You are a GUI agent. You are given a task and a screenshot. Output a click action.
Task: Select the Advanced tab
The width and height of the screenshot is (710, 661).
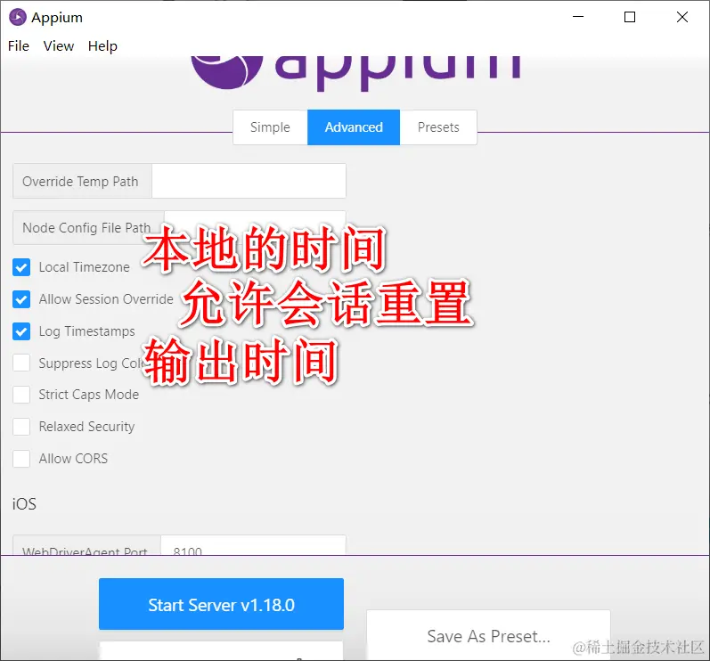tap(354, 127)
